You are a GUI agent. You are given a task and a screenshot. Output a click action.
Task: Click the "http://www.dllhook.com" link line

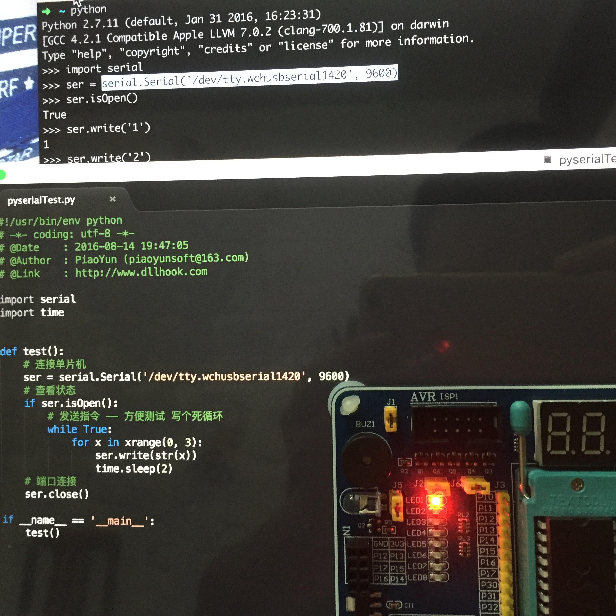tap(104, 273)
